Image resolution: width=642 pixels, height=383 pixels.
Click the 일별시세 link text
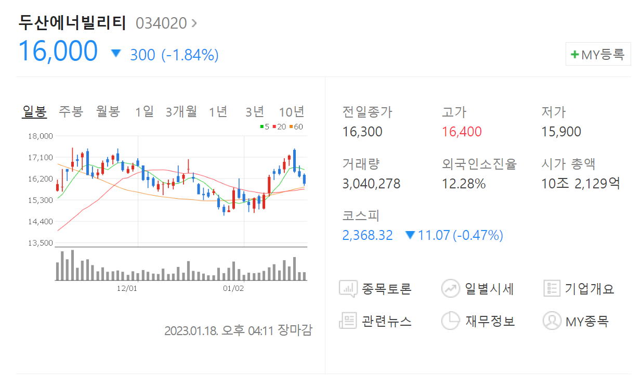click(x=489, y=289)
